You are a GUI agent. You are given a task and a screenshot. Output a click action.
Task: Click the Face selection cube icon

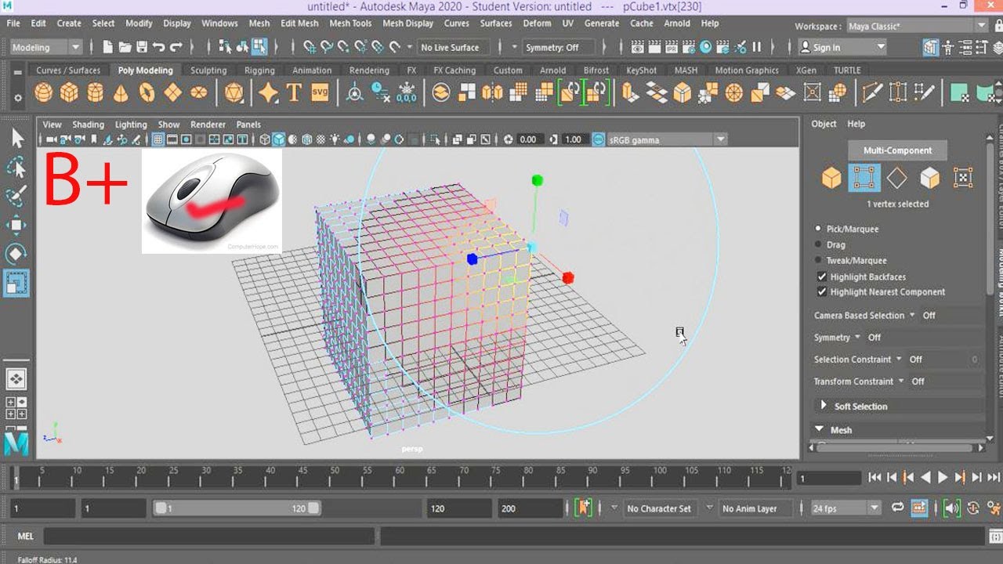pyautogui.click(x=929, y=179)
